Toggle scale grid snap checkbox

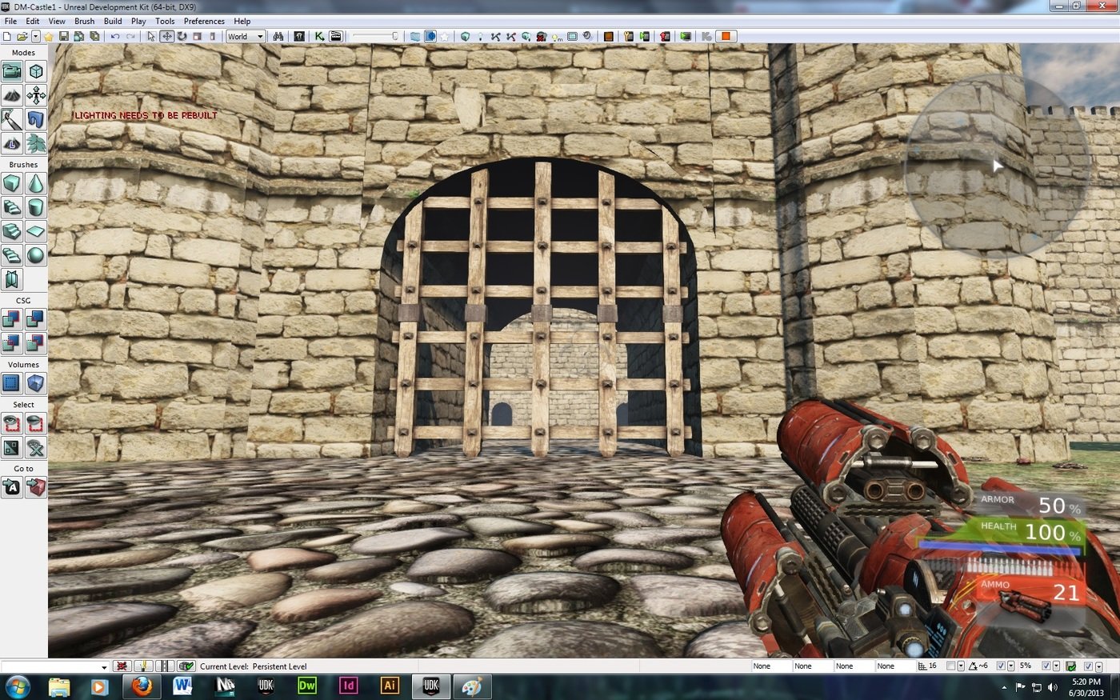1046,666
